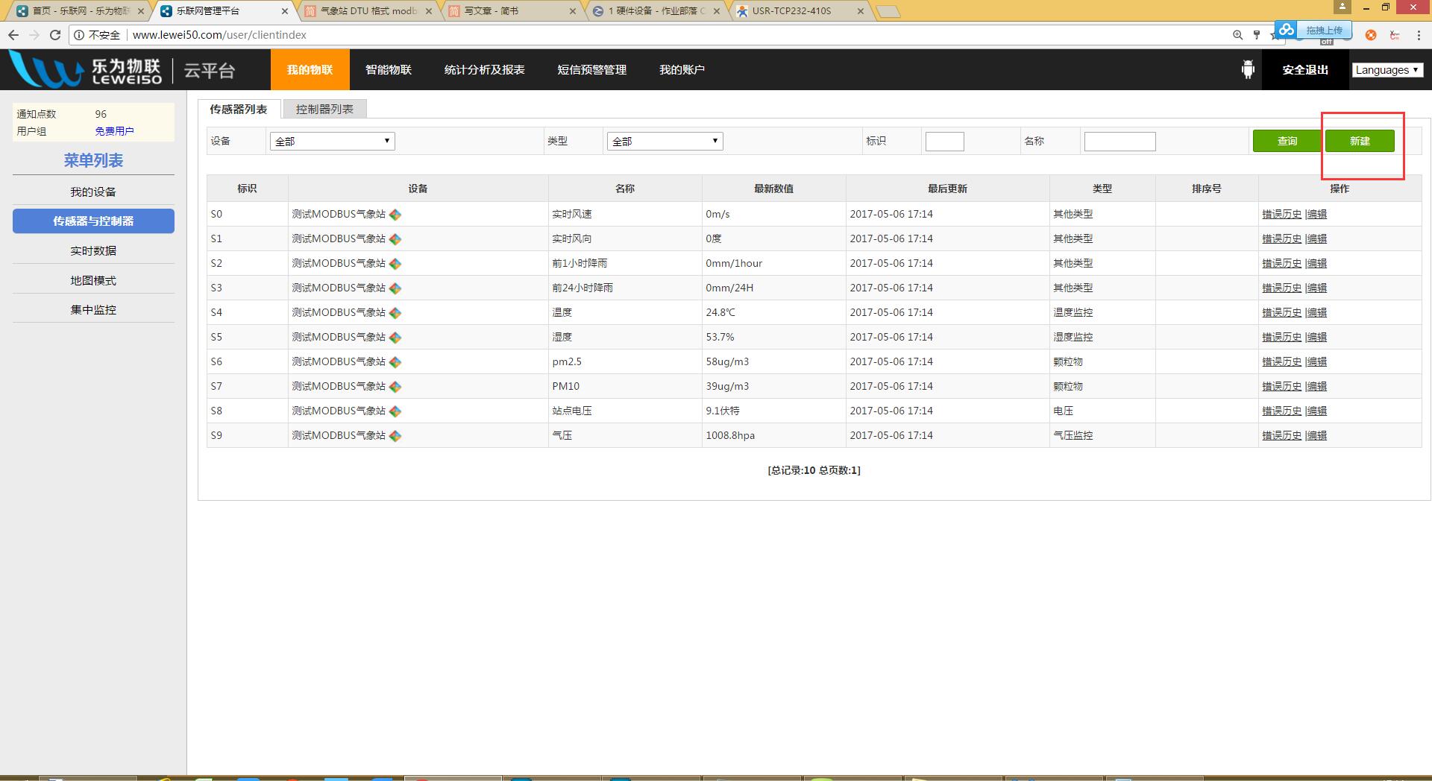
Task: Click 编辑 for row S7 PM10
Action: tap(1317, 387)
